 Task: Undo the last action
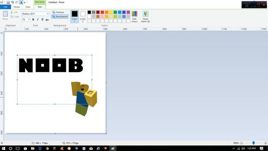tap(13, 3)
